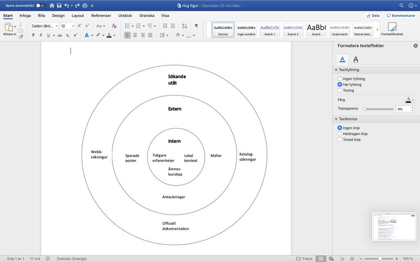The width and height of the screenshot is (420, 262).
Task: Select the Ingen fyllning radio option
Action: (x=340, y=79)
